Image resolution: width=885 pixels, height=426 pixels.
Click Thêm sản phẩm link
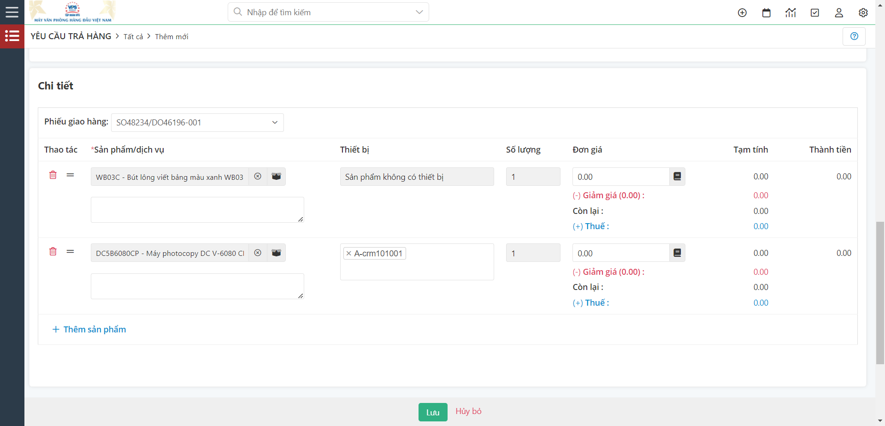(x=89, y=330)
